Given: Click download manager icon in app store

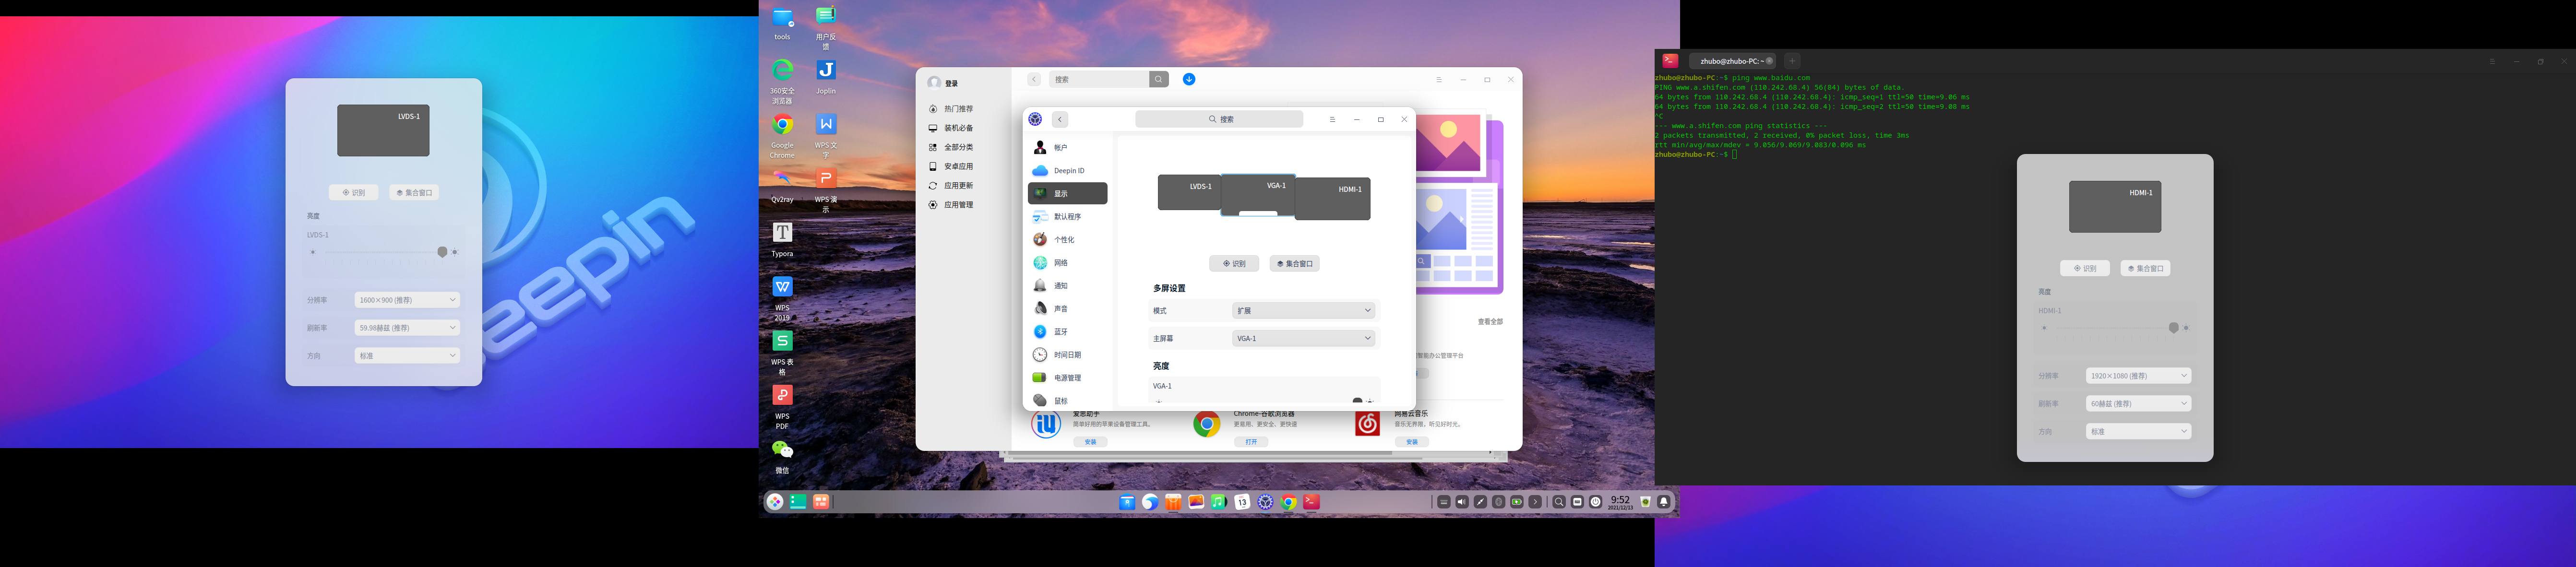Looking at the screenshot, I should (1189, 79).
